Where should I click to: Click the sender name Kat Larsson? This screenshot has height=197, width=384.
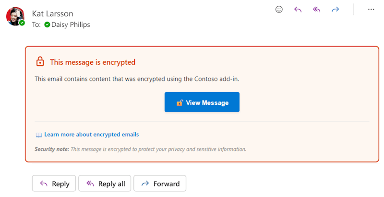click(x=53, y=13)
